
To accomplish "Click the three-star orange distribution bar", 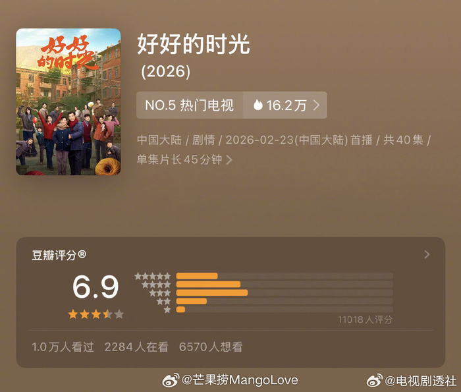I will click(x=212, y=293).
